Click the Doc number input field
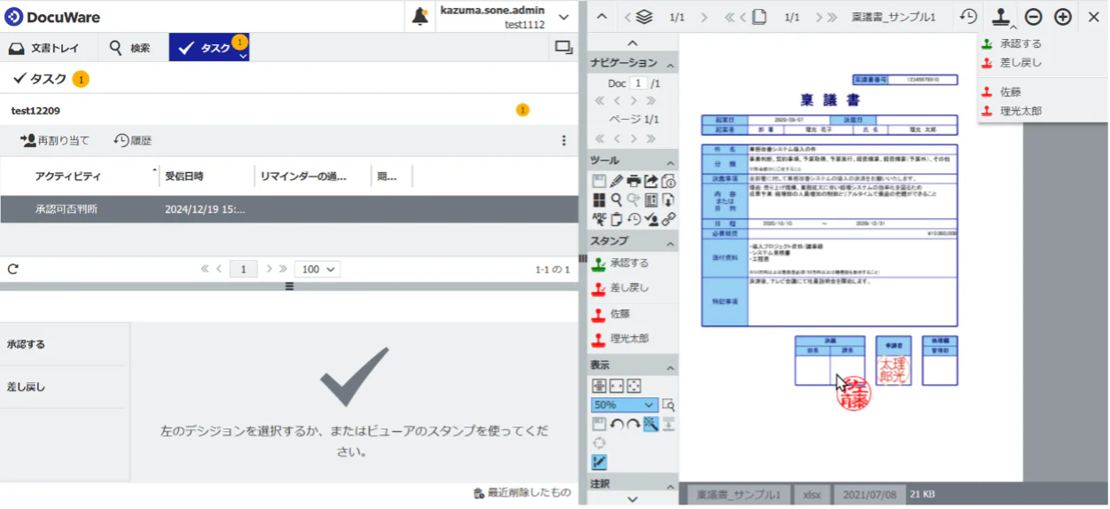The image size is (1110, 509). 638,83
